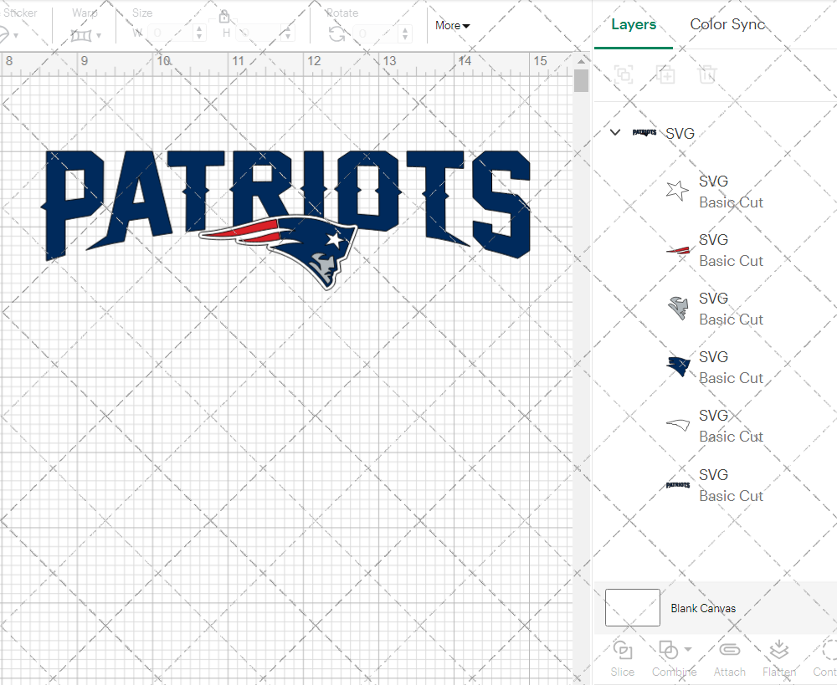This screenshot has height=685, width=837.
Task: Open the More dropdown menu
Action: pyautogui.click(x=452, y=26)
